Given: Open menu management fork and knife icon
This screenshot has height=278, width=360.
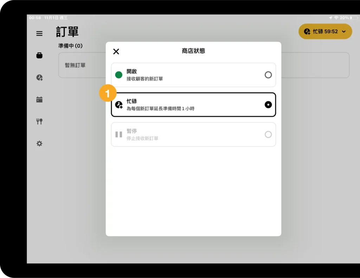Looking at the screenshot, I should [39, 122].
